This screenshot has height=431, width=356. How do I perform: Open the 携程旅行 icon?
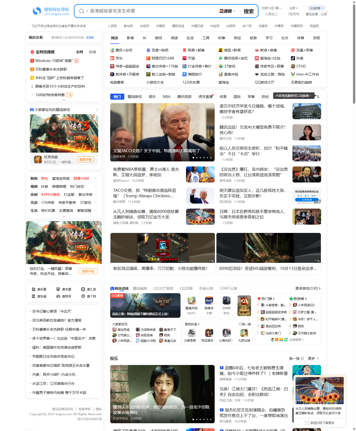(x=185, y=74)
